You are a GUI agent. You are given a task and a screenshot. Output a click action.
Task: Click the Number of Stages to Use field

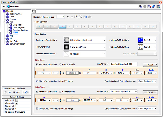(60, 17)
